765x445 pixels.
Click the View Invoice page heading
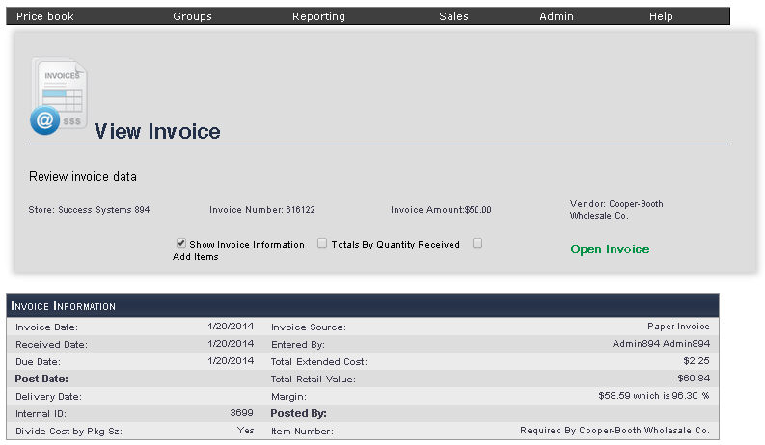[157, 132]
